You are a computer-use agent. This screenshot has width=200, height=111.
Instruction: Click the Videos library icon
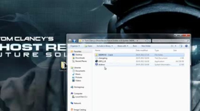pos(73,80)
